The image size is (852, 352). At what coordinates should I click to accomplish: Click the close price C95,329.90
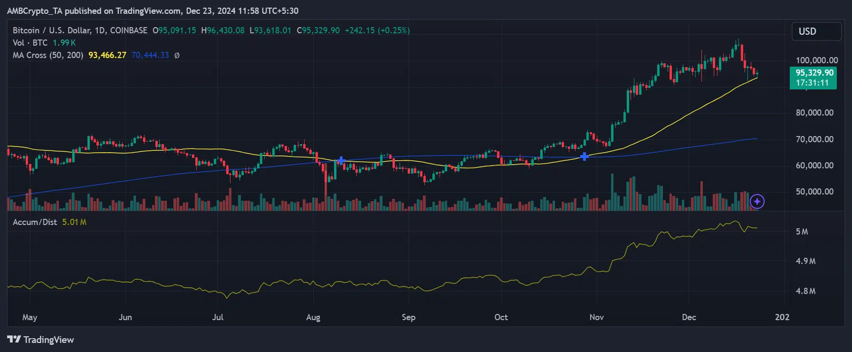pyautogui.click(x=318, y=30)
